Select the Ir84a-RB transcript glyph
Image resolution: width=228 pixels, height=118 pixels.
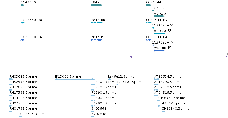[x=96, y=23]
